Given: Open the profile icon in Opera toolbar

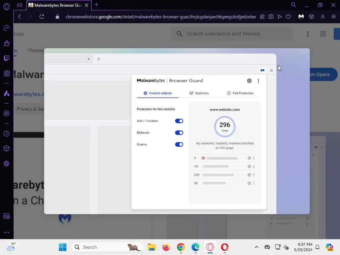Looking at the screenshot, I should pos(323,17).
